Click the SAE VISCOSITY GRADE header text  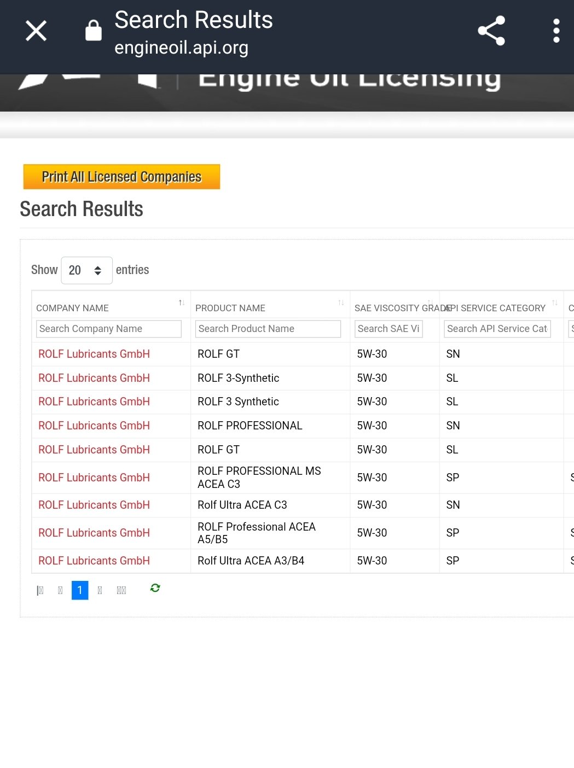pyautogui.click(x=402, y=308)
